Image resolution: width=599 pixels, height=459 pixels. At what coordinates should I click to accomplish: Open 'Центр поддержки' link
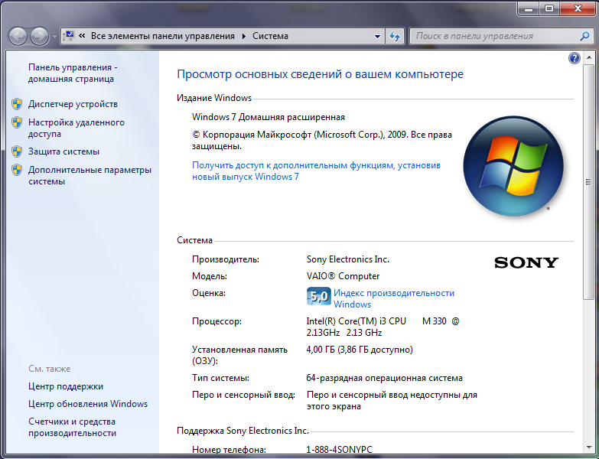click(66, 386)
